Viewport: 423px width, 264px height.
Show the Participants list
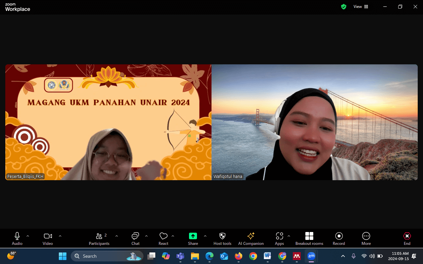(x=99, y=239)
